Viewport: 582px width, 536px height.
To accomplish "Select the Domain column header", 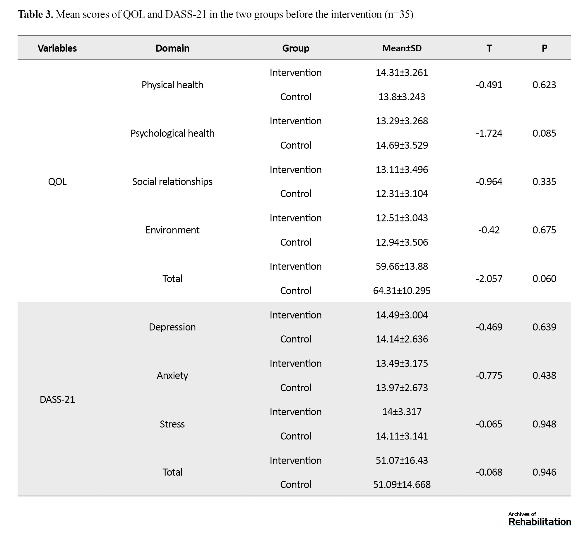I will (x=172, y=48).
